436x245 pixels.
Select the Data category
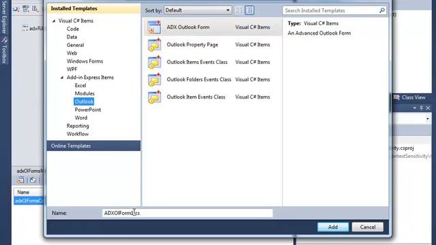pos(72,37)
